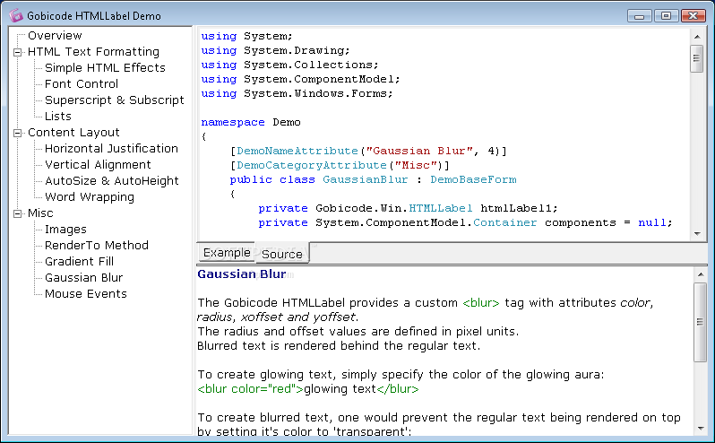Click 'Container' type in the source
The image size is (715, 443).
[x=504, y=222]
